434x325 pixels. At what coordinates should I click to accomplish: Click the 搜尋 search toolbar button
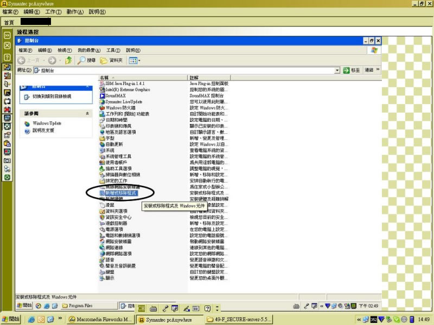point(86,60)
